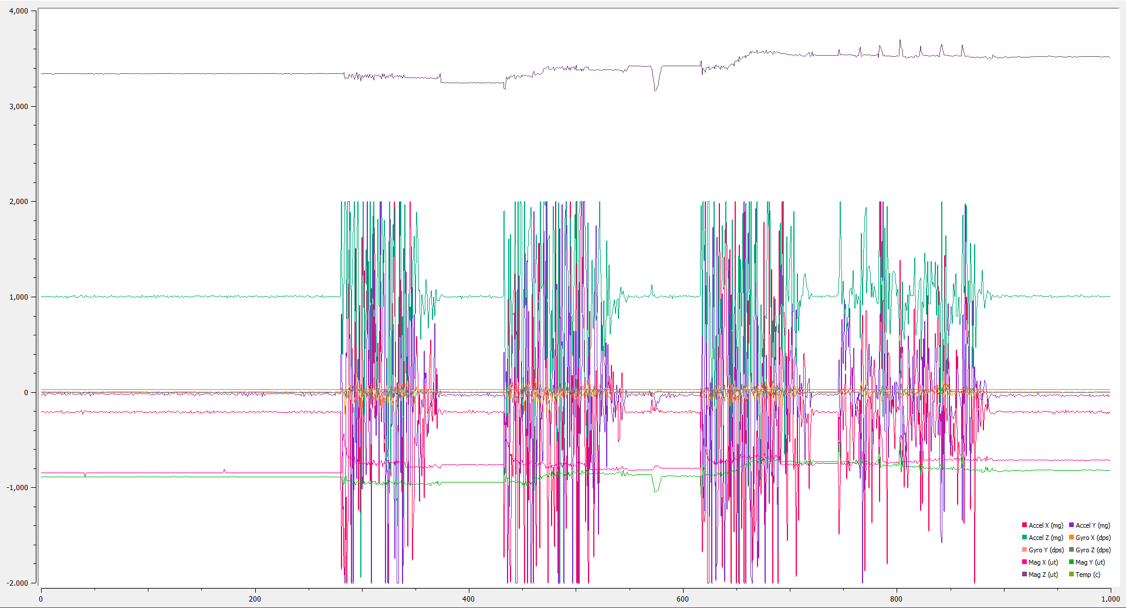Click the 0 label on the Y axis
This screenshot has height=608, width=1126.
pos(26,392)
